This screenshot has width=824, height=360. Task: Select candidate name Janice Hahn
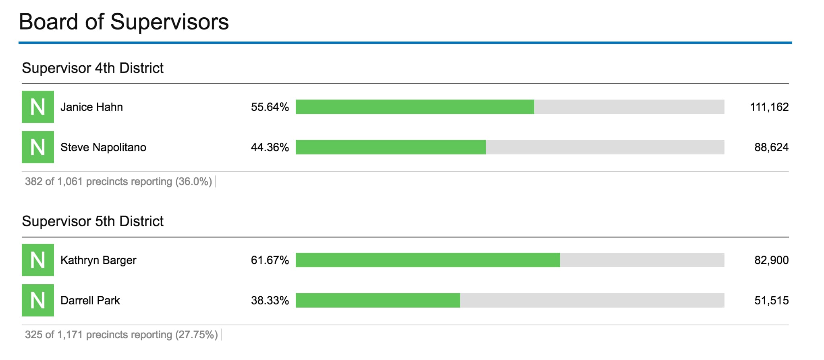(91, 107)
